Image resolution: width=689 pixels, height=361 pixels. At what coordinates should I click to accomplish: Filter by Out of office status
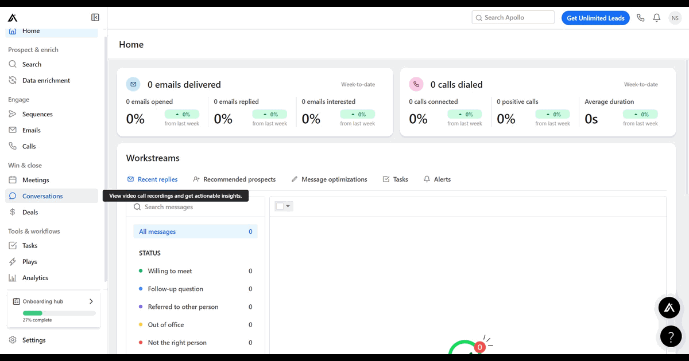(195, 324)
